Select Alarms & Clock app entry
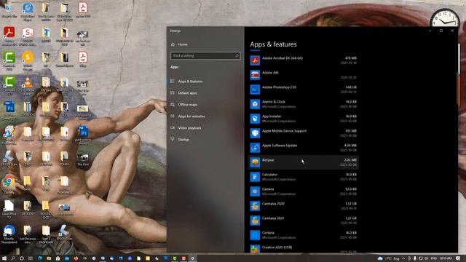The width and height of the screenshot is (466, 262). (303, 104)
